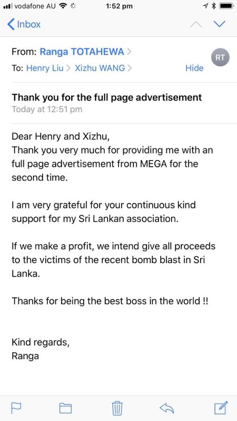The image size is (237, 421).
Task: Flag this email with the flag icon
Action: (16, 408)
